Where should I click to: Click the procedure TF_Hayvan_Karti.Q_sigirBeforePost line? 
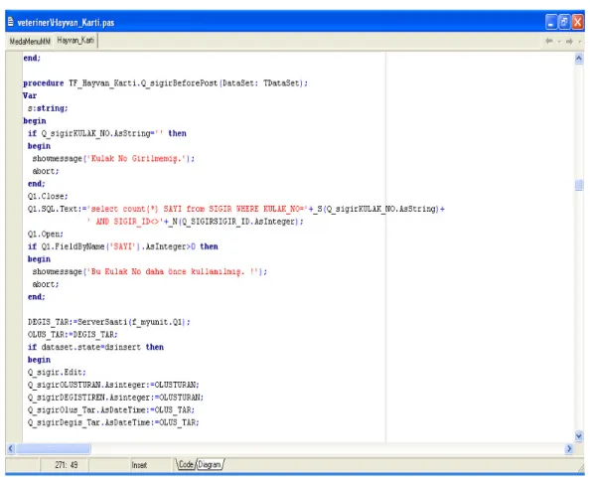click(165, 82)
